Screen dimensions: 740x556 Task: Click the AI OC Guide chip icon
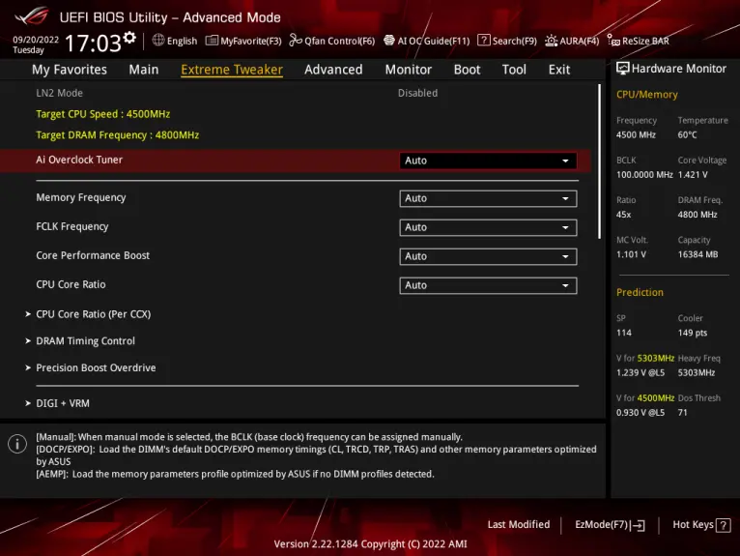[x=389, y=41]
